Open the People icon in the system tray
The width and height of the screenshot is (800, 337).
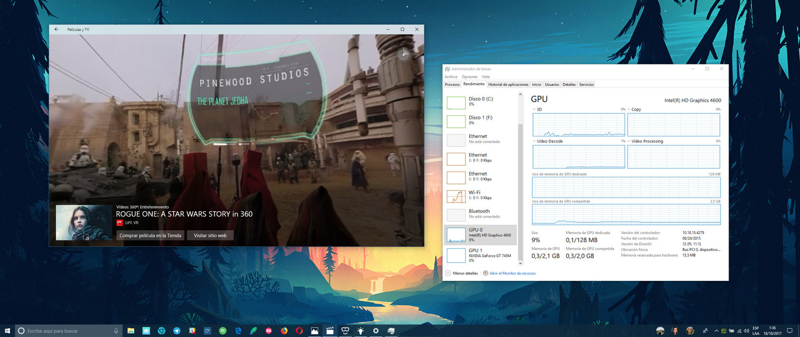click(x=705, y=331)
